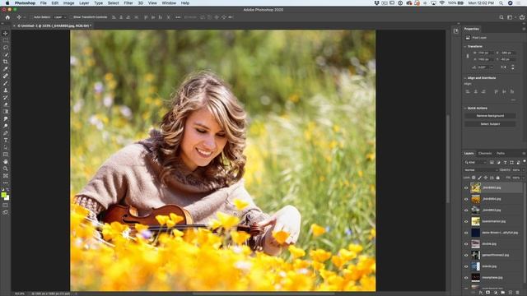Click the fx layer style icon
Viewport: 527px width, 296px height.
pos(481,293)
